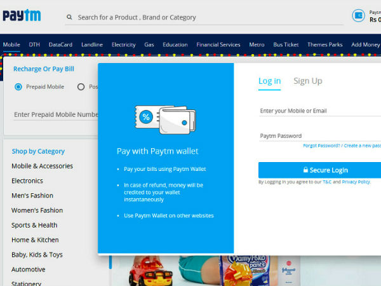Image resolution: width=381 pixels, height=286 pixels.
Task: Open the Bus Ticket tab
Action: [286, 44]
